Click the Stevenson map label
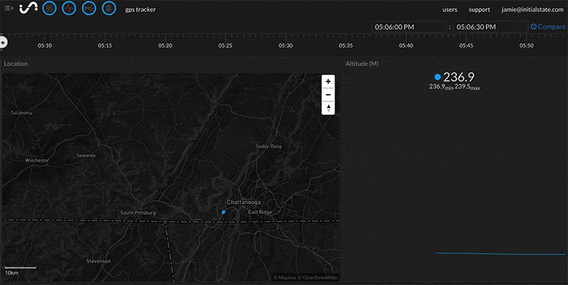 point(99,261)
